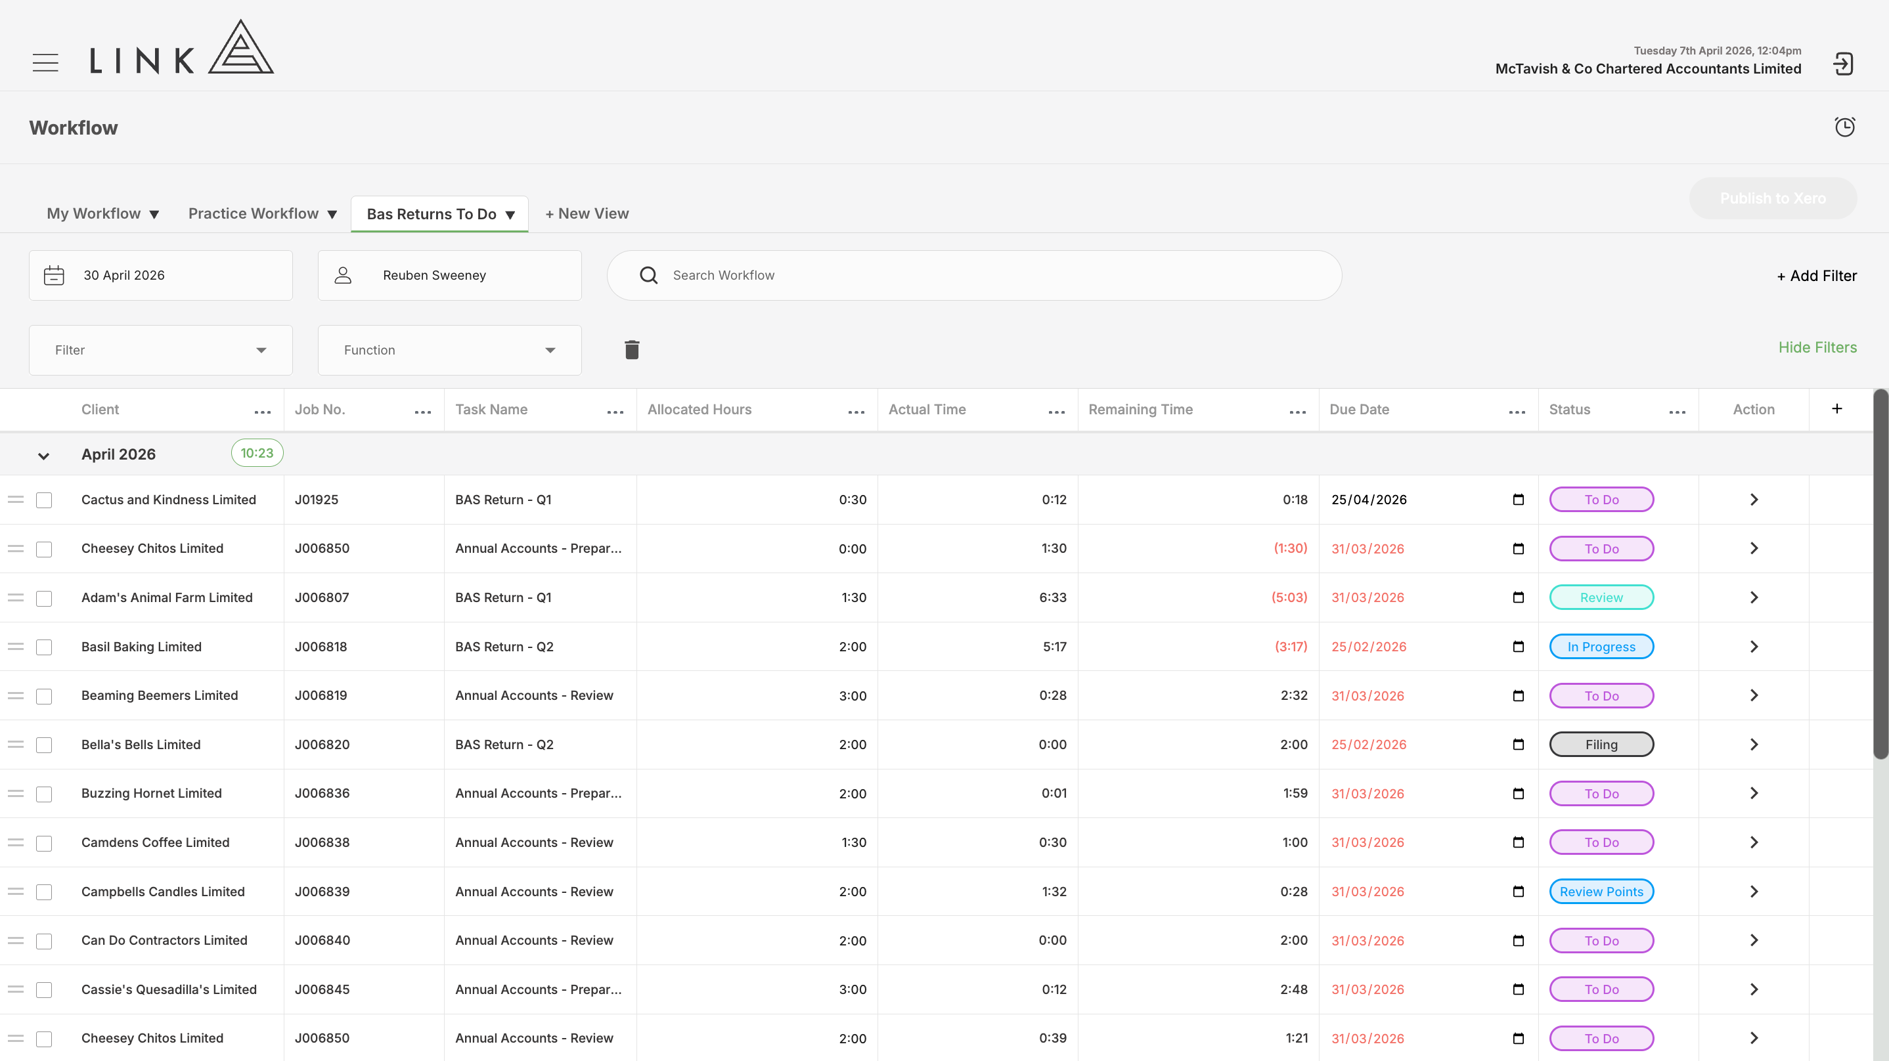Click the Reuben Sweeney user field

[x=449, y=276]
